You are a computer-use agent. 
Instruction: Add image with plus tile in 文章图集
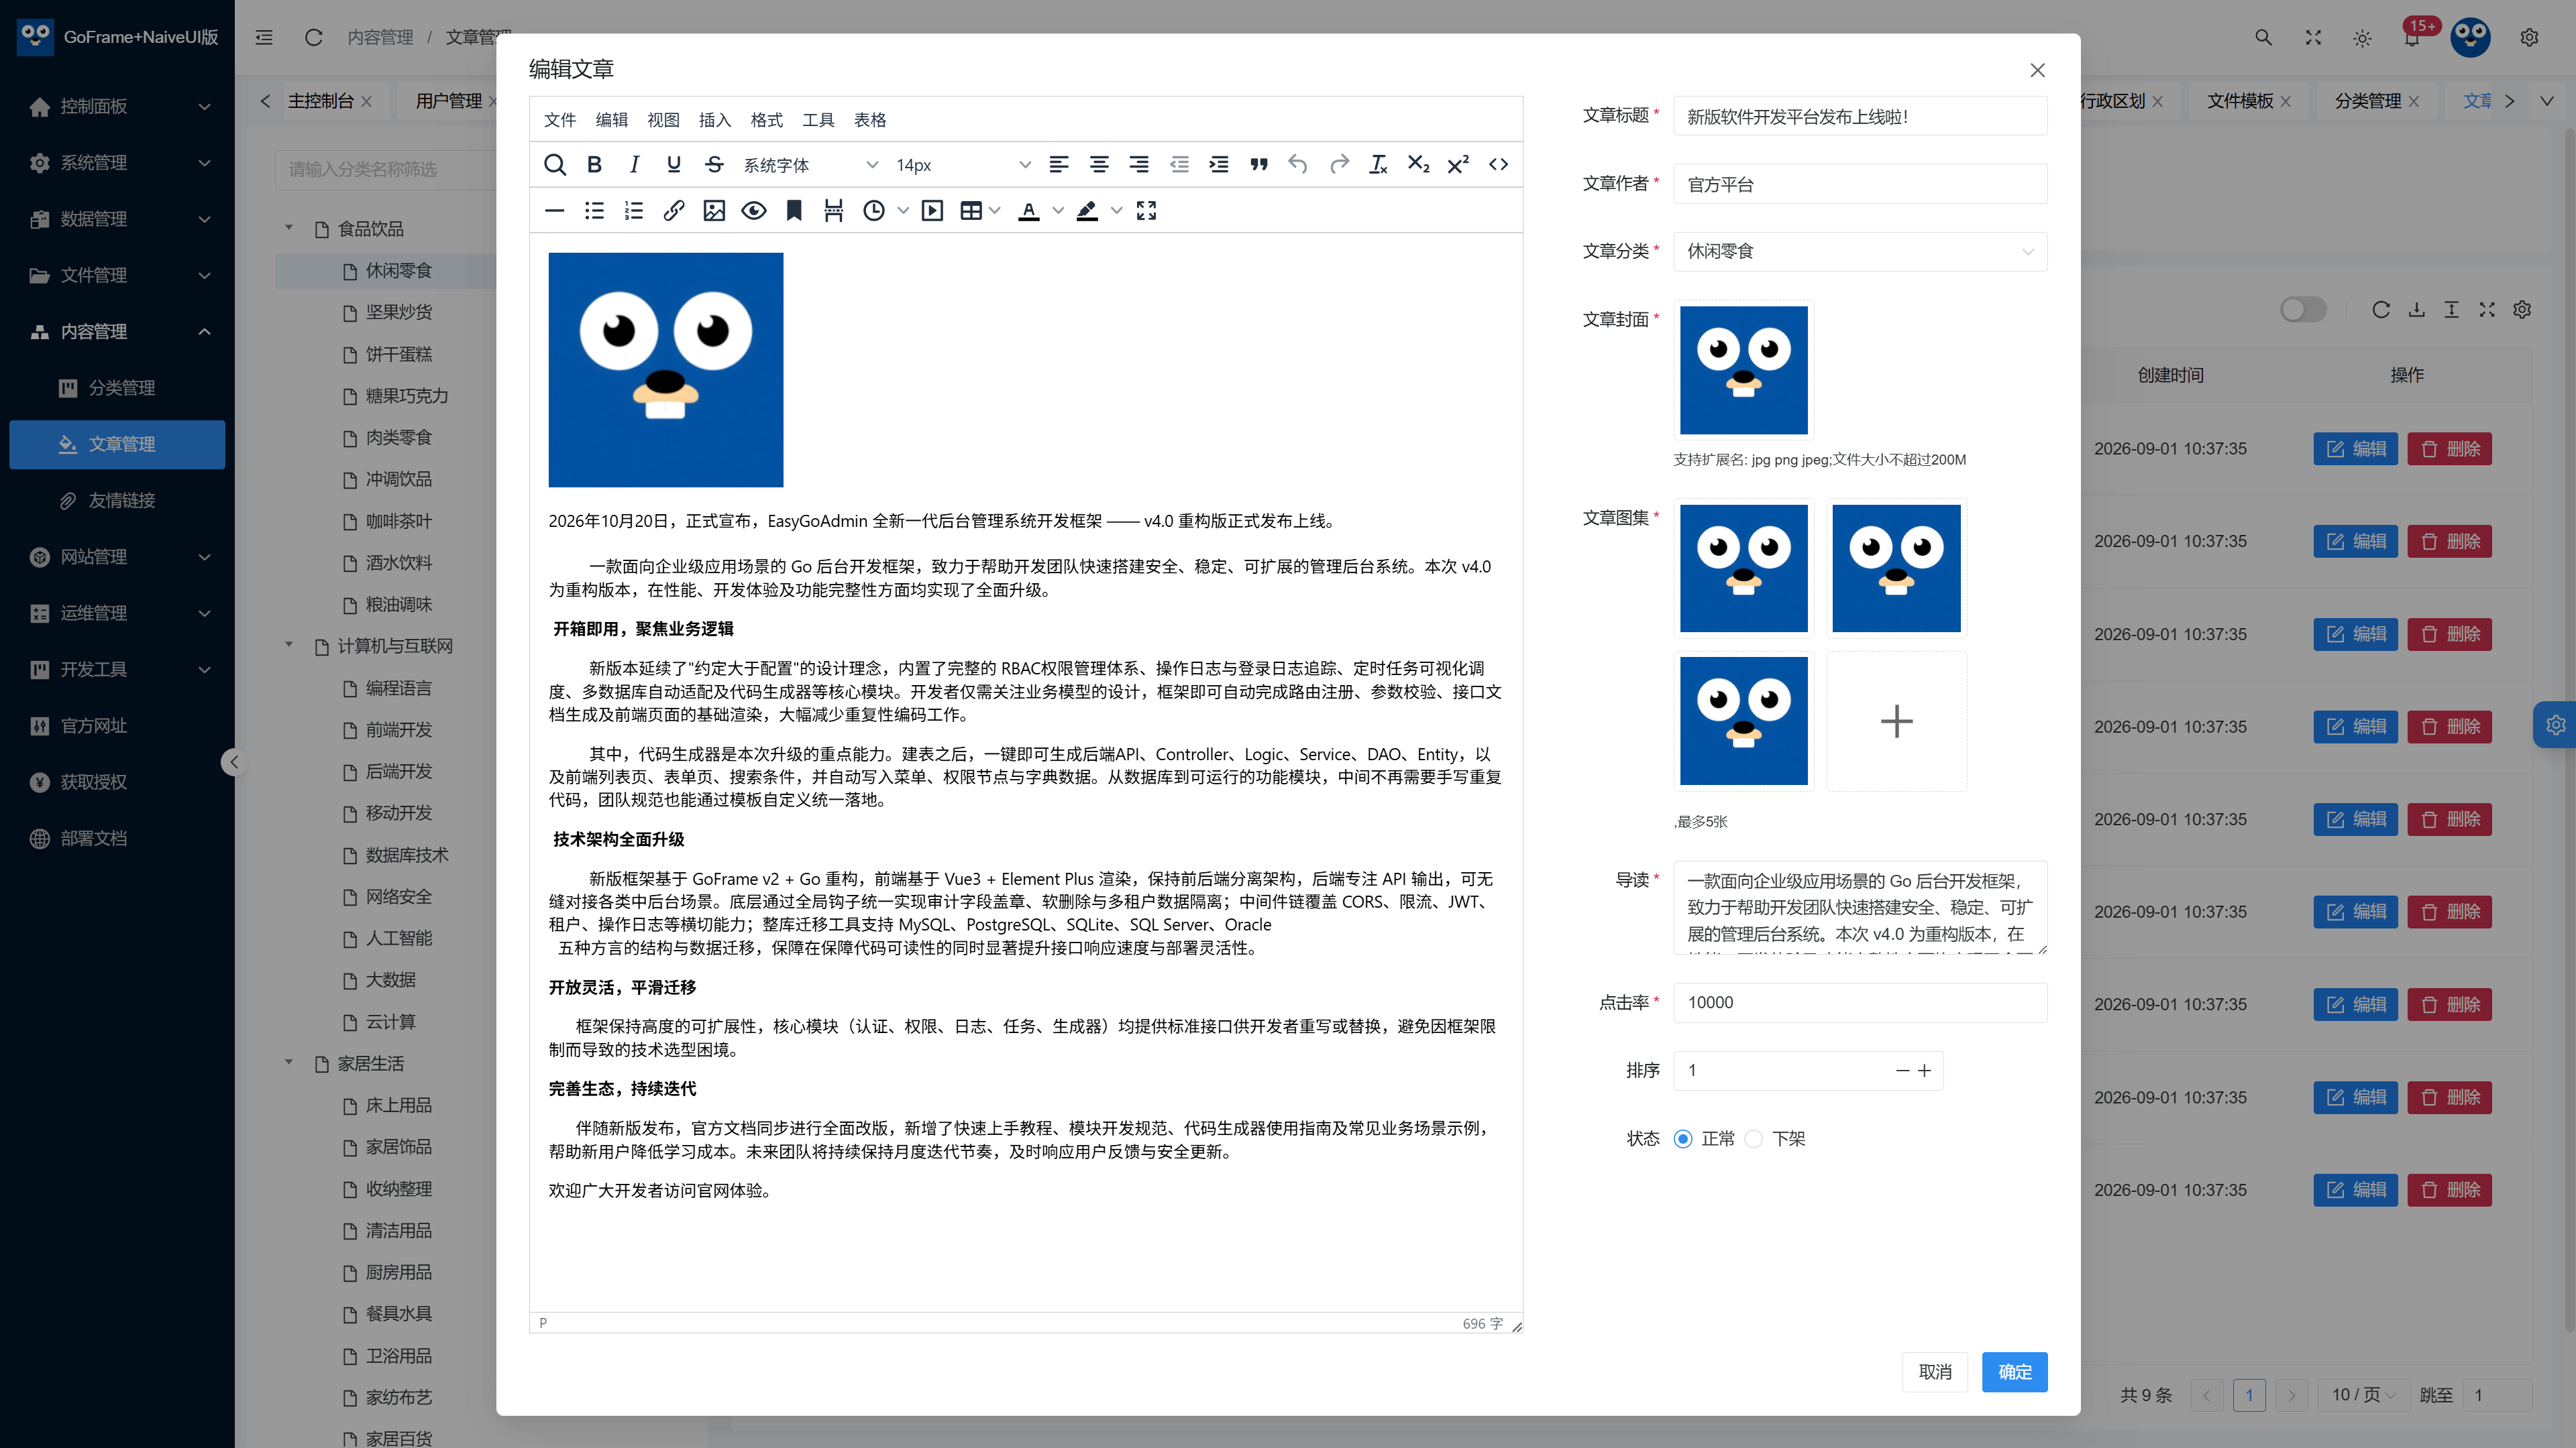(1896, 721)
